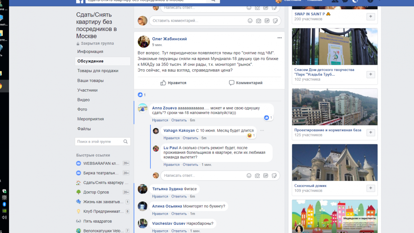Image resolution: width=414 pixels, height=233 pixels.
Task: Click the search magnifier in group search box
Action: pyautogui.click(x=126, y=141)
